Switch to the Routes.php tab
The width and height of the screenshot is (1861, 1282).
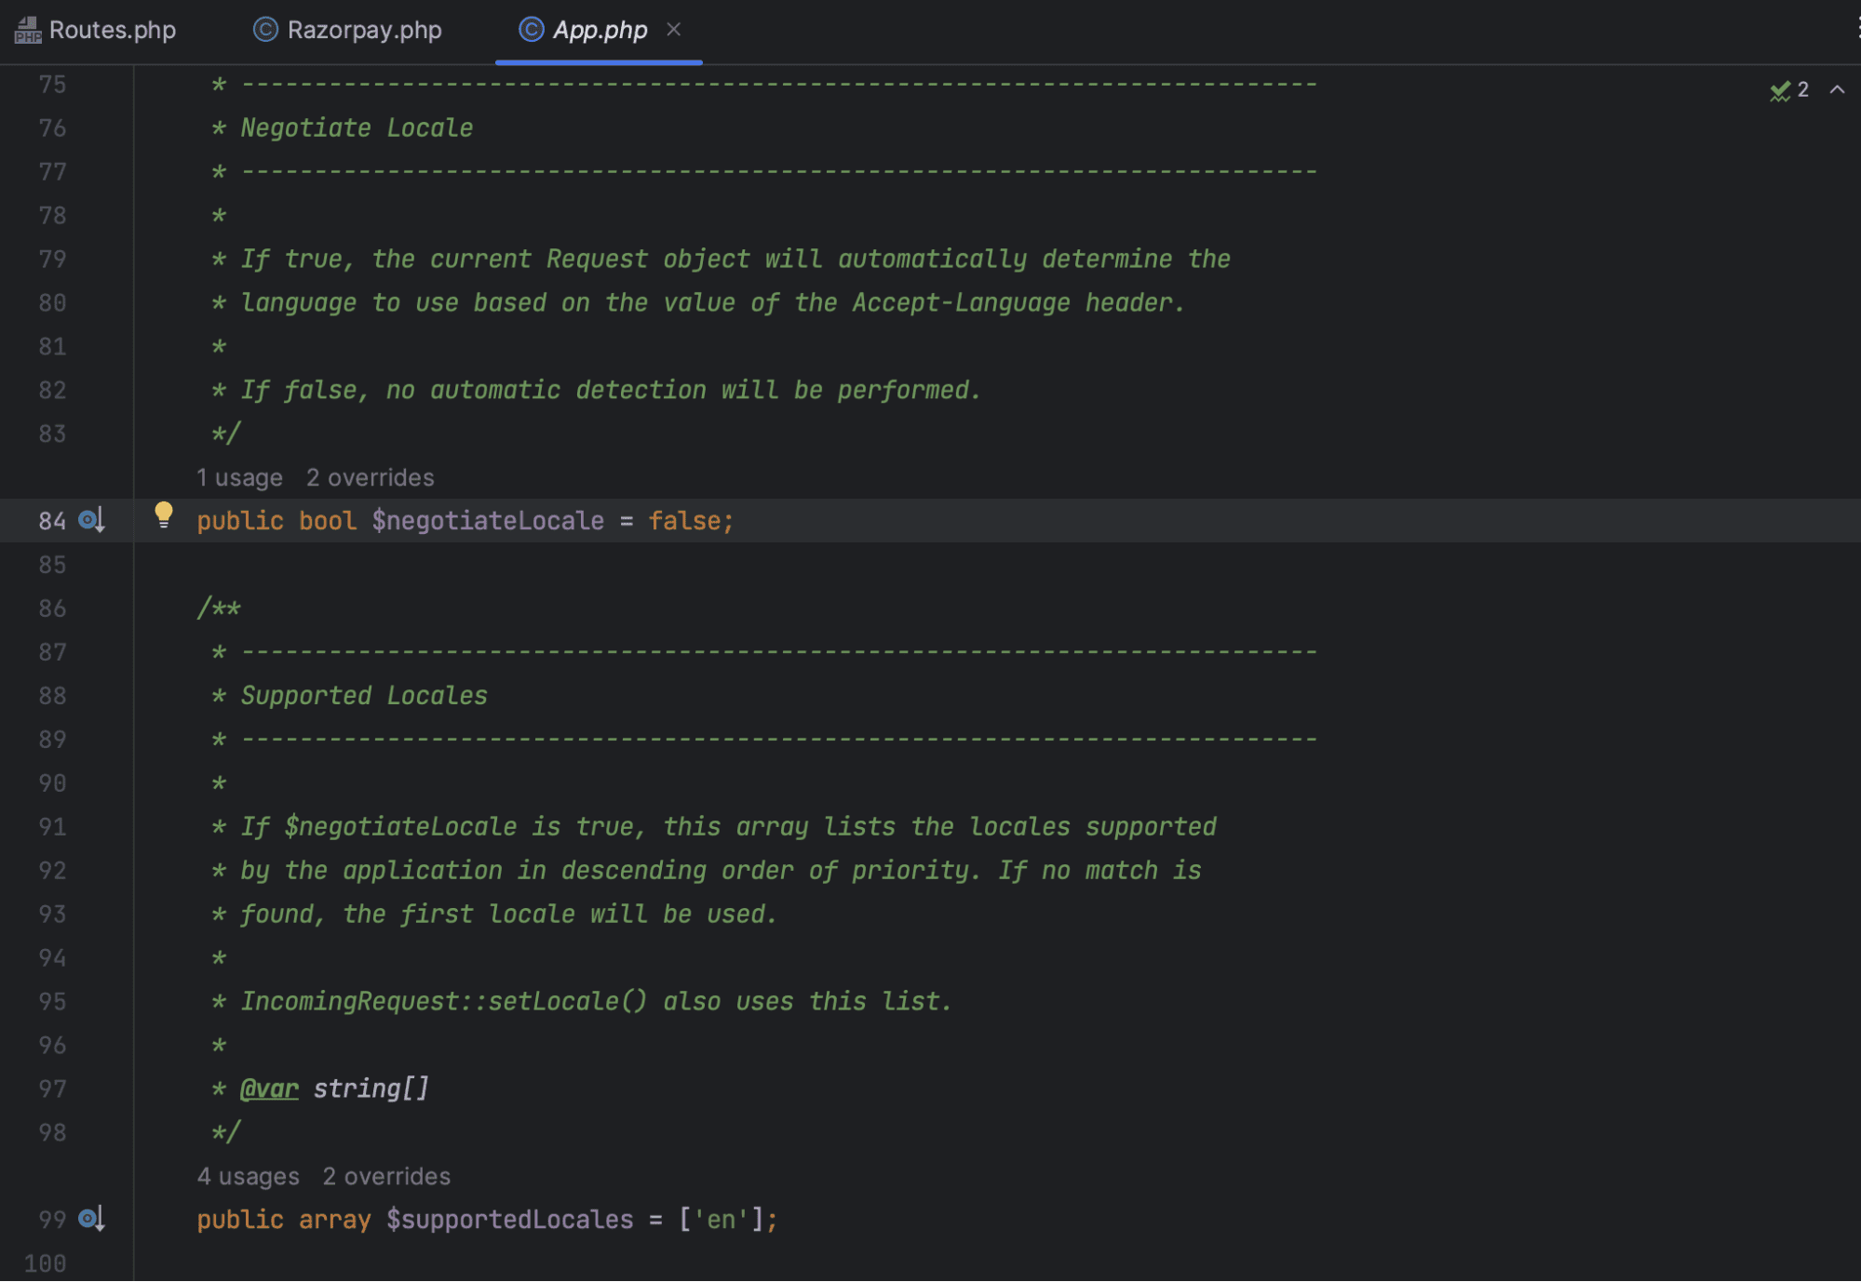point(112,30)
